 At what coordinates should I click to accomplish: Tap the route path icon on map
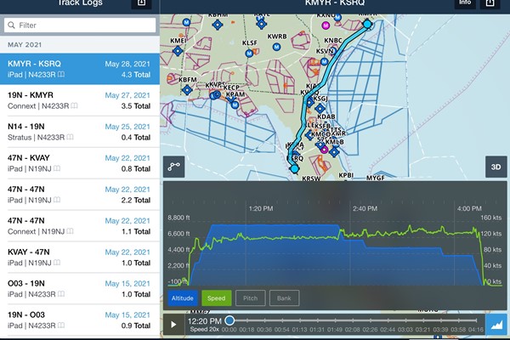point(173,167)
